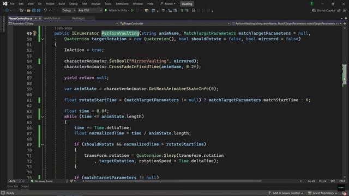Close the PlayerController.cs tab
This screenshot has height=196, width=349.
click(40, 19)
